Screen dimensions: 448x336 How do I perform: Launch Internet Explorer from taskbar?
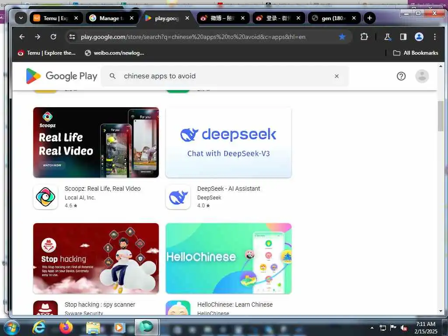click(x=38, y=327)
